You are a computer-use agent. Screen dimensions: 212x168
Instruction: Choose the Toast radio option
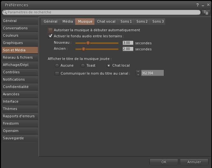click(83, 66)
